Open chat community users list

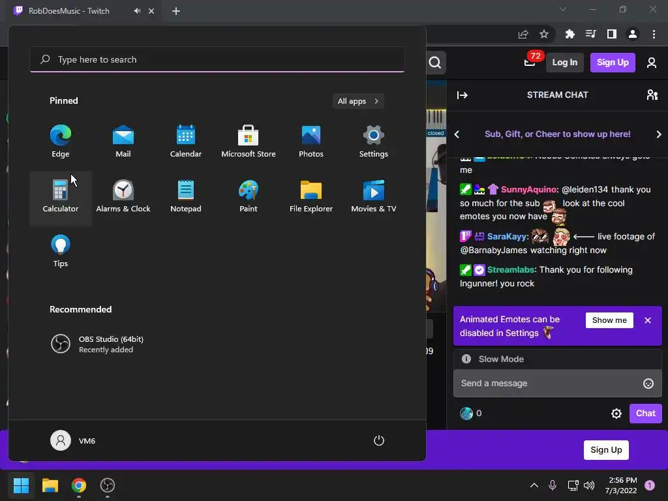(x=652, y=95)
